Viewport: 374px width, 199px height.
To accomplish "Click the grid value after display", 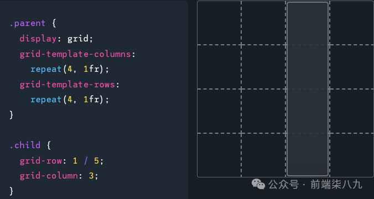I will point(78,38).
